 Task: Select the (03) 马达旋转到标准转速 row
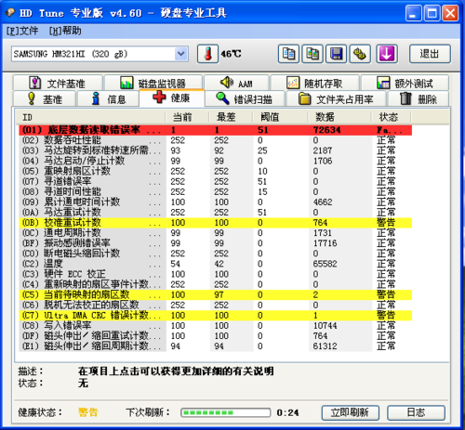click(215, 150)
